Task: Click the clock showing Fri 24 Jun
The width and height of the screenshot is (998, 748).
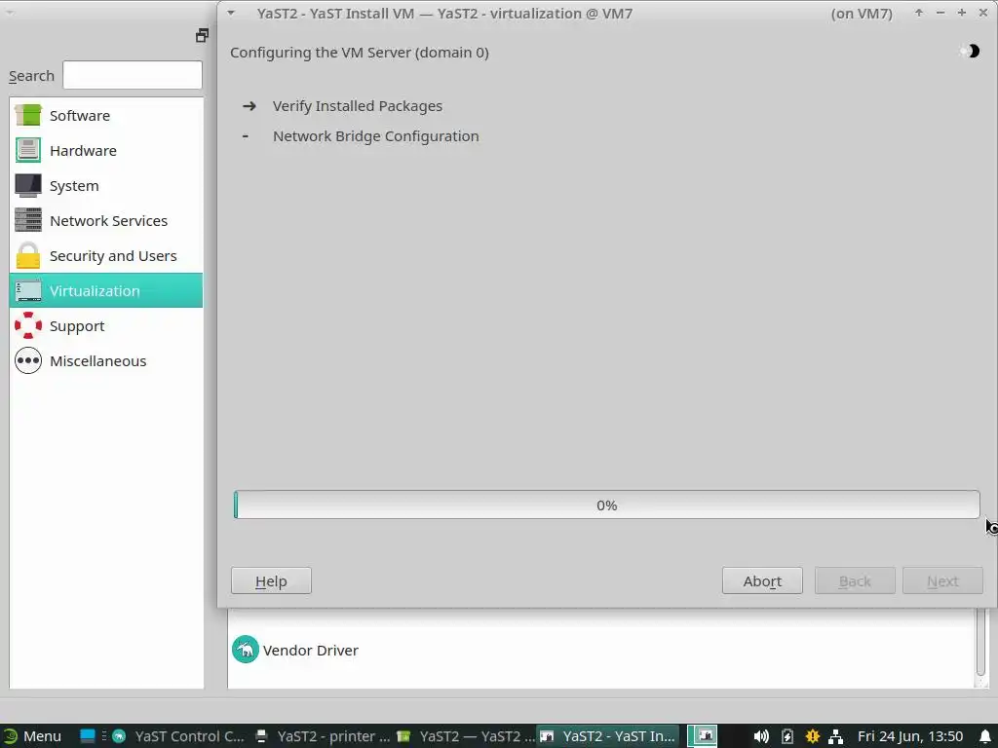Action: click(x=910, y=736)
